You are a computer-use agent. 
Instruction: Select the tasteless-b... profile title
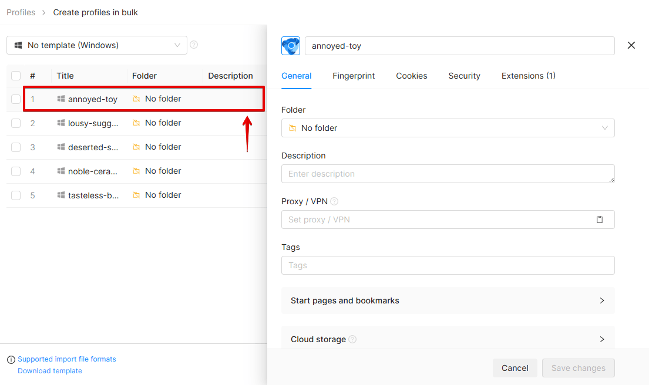pyautogui.click(x=93, y=195)
